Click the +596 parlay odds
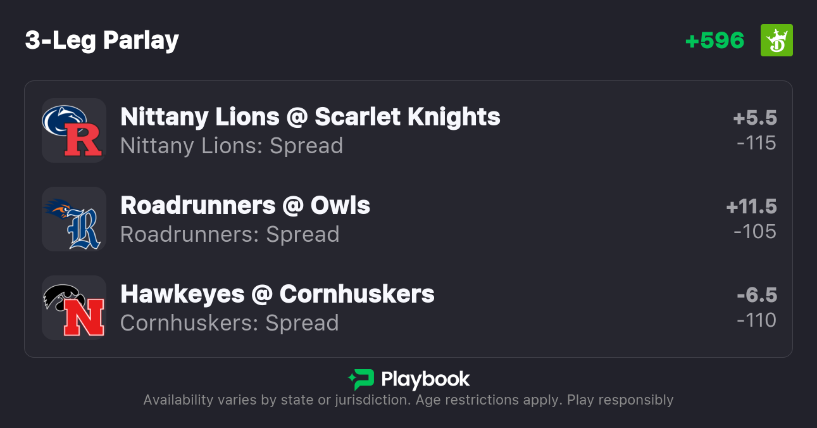Image resolution: width=817 pixels, height=428 pixels. [x=714, y=41]
